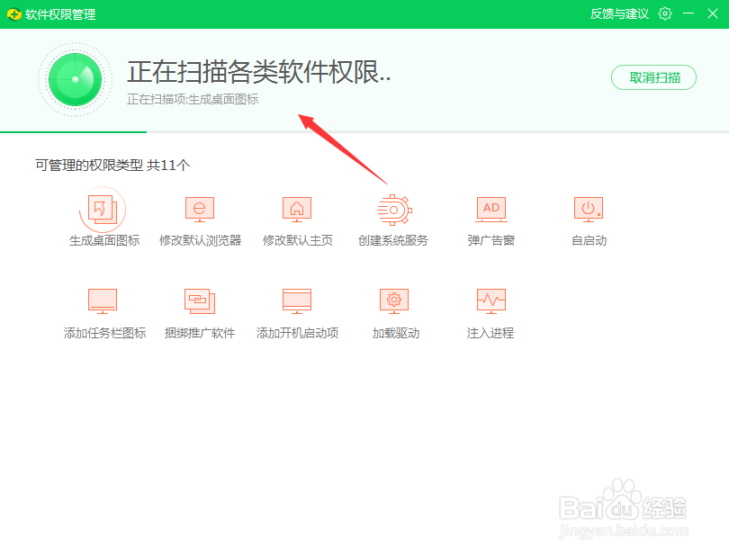Click the app logo in the title bar
The image size is (729, 556).
tap(13, 13)
